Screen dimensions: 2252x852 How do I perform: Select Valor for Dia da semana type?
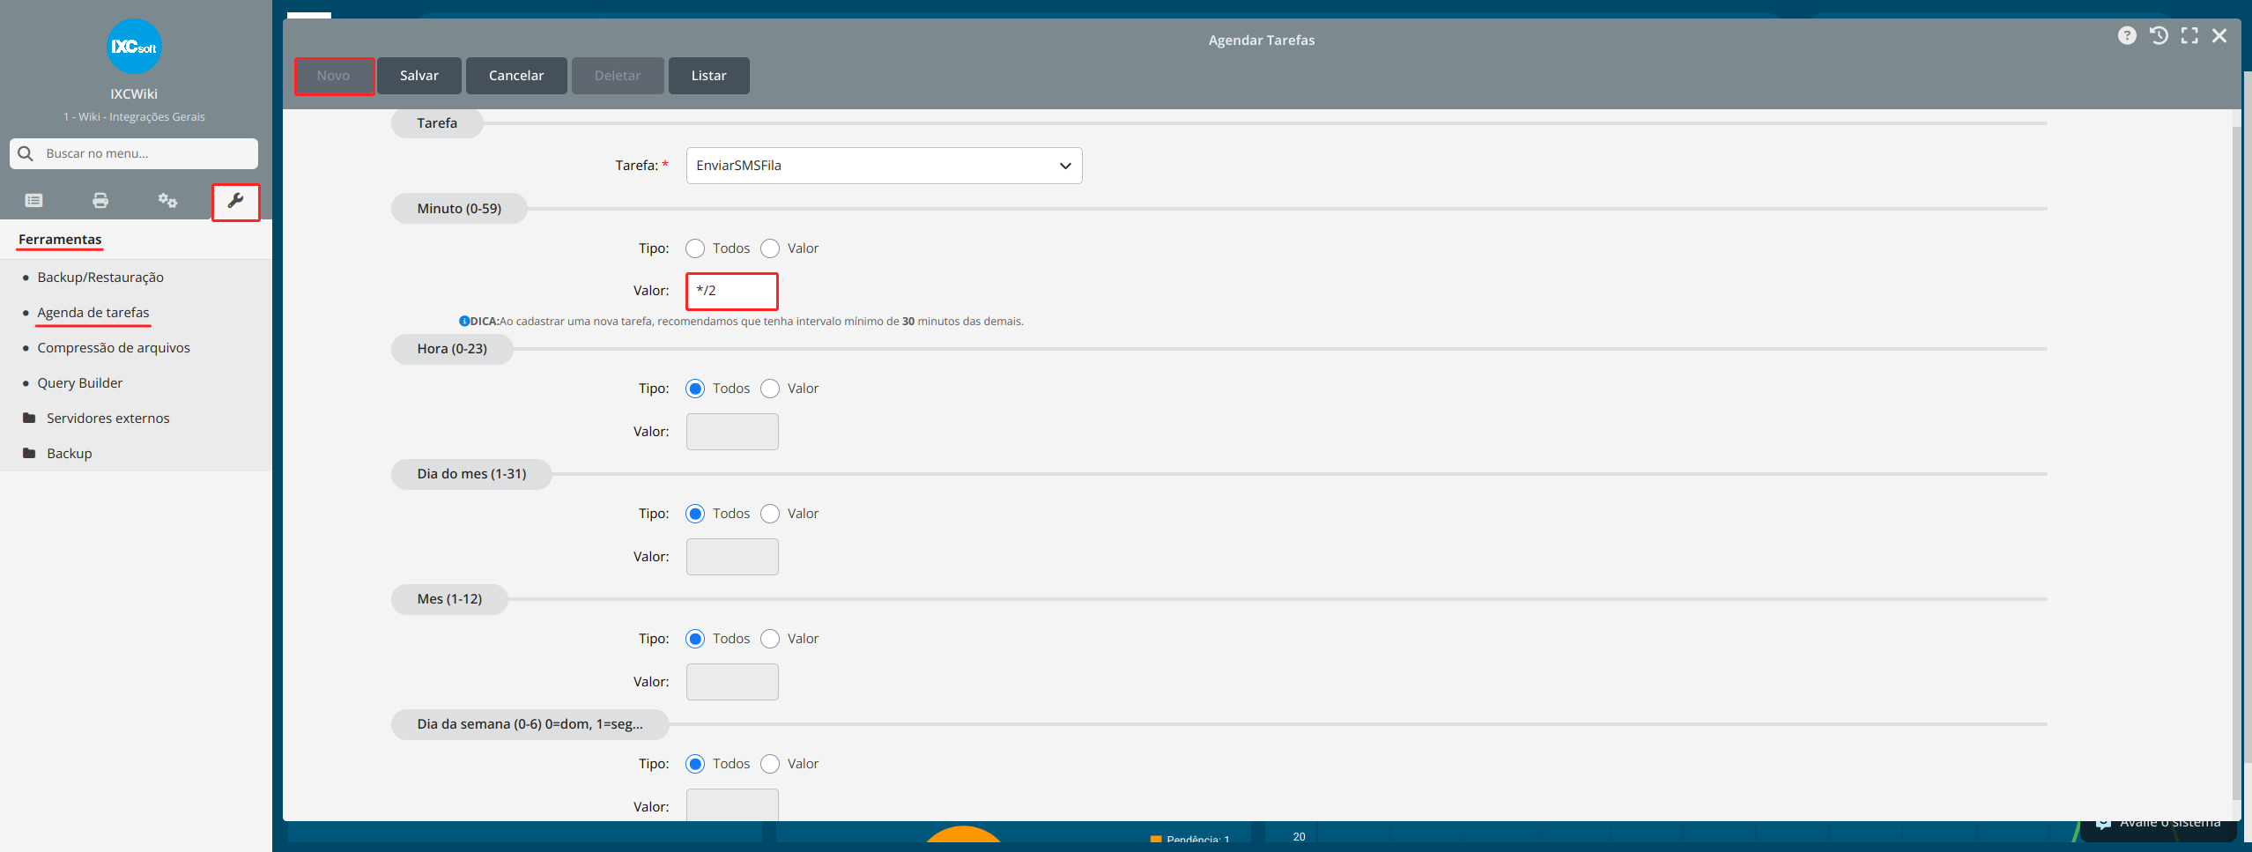tap(770, 764)
